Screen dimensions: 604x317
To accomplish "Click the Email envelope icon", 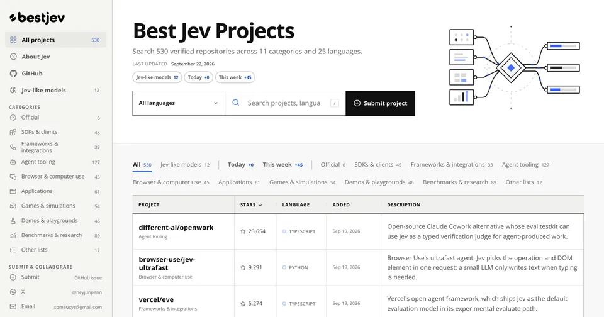I will coord(13,306).
